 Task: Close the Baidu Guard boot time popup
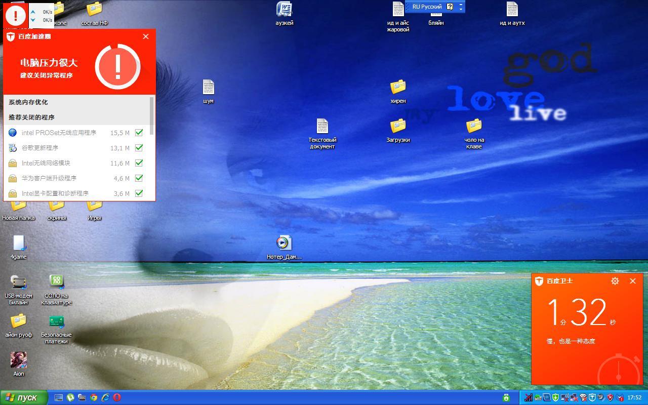(632, 281)
